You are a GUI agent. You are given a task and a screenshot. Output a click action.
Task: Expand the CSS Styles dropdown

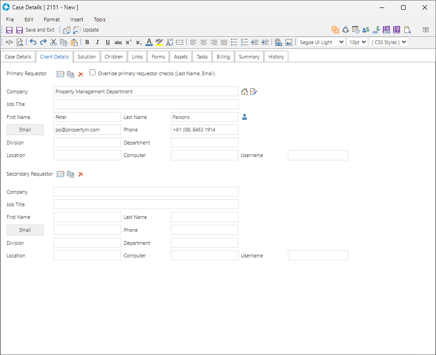click(x=388, y=42)
